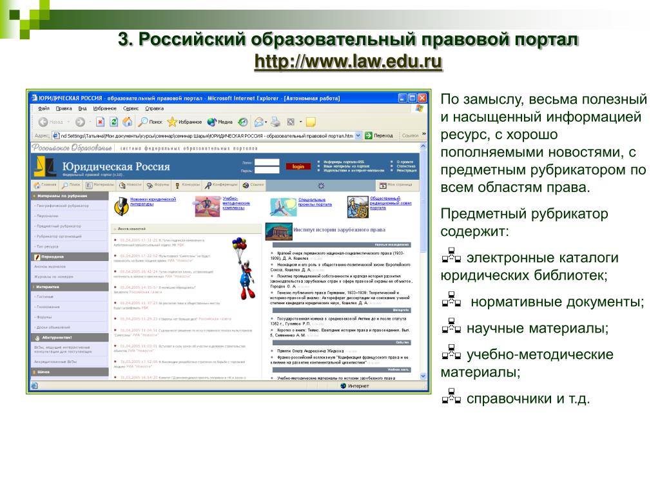
Task: Open Новинки юридической литературы link
Action: click(x=153, y=202)
